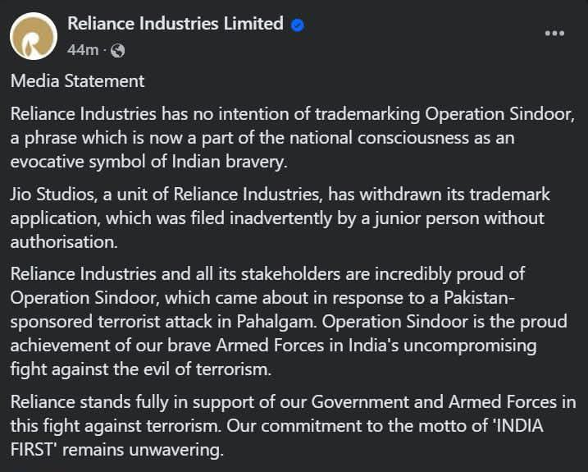Open the Reliance Industries Limited page name
The height and width of the screenshot is (472, 588).
tap(175, 24)
